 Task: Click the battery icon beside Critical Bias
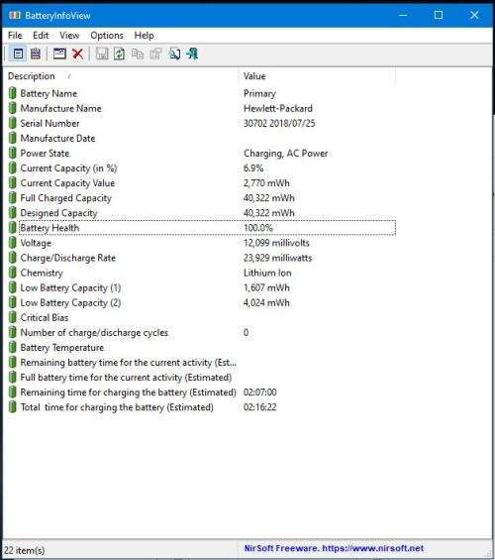coord(13,317)
